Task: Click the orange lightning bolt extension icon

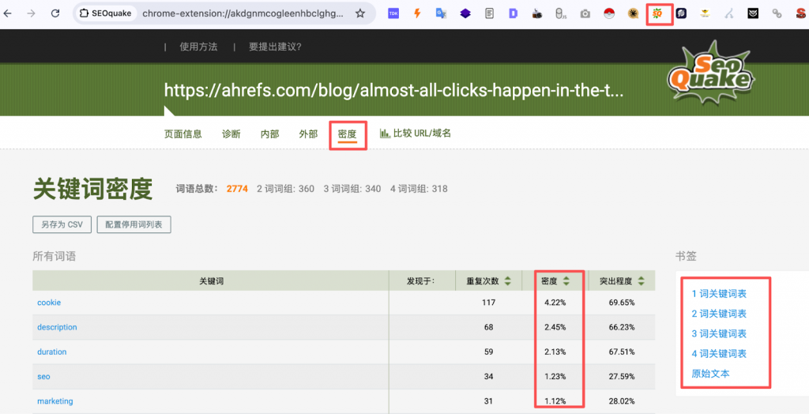Action: tap(417, 13)
